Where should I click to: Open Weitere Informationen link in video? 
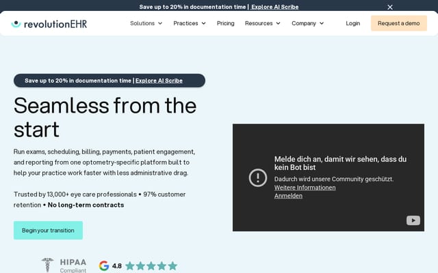point(305,188)
